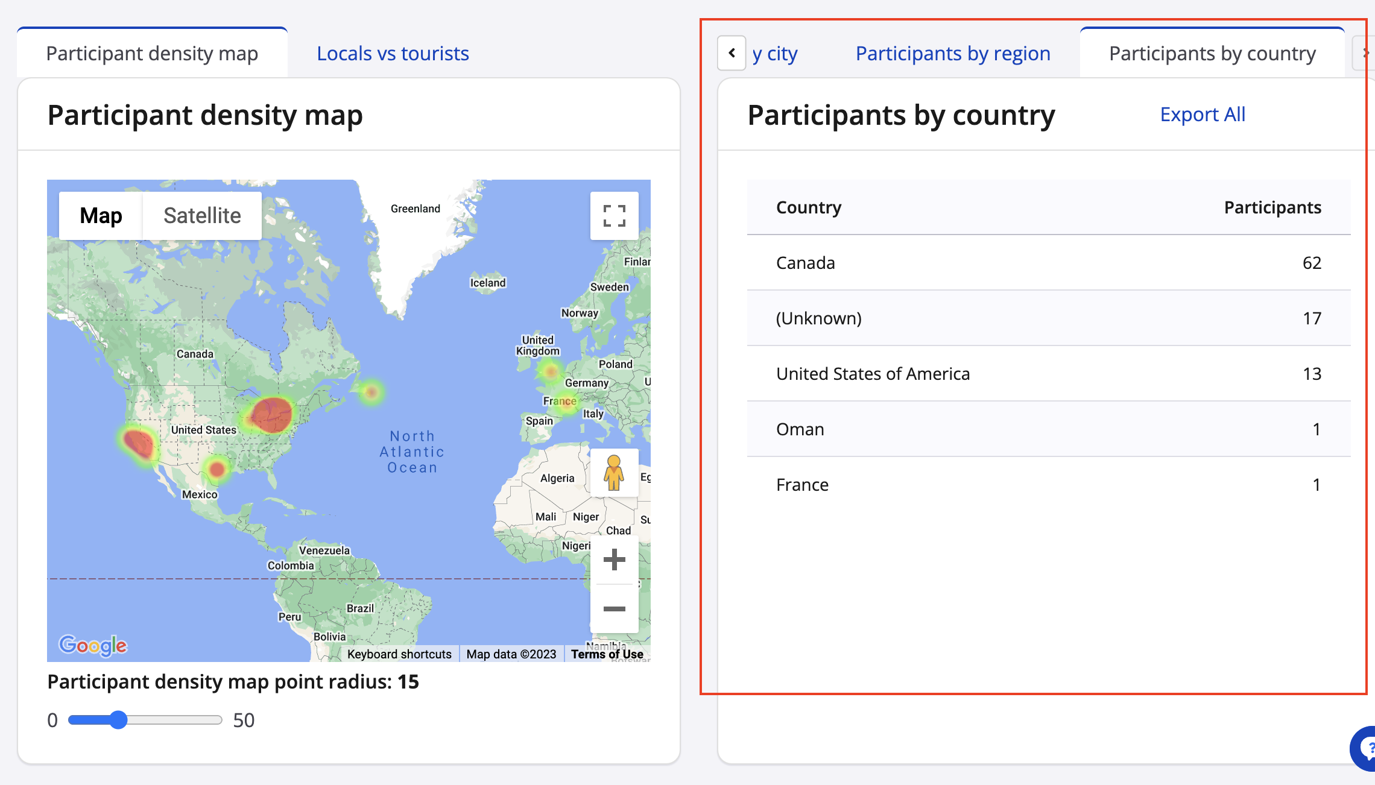Select the Participants by country tab
The image size is (1375, 785).
[1212, 54]
